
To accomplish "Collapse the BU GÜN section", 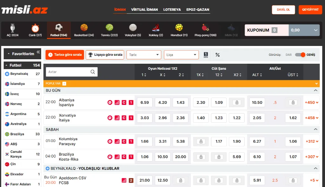I will click(x=315, y=91).
